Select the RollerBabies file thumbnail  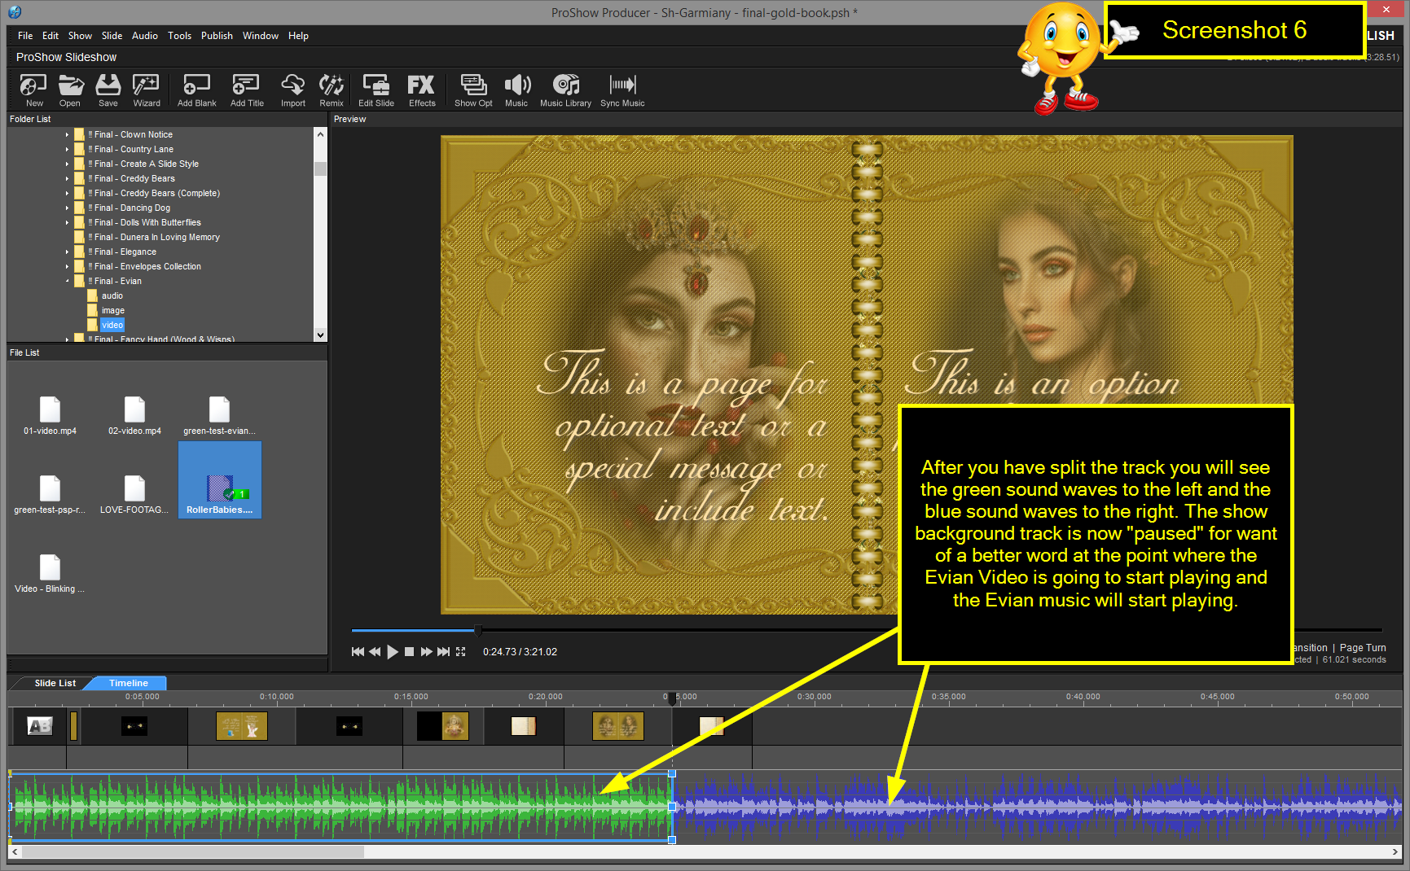click(220, 480)
